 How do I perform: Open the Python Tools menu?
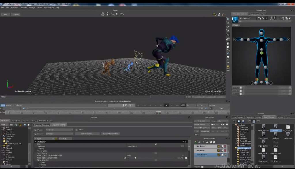(x=49, y=7)
